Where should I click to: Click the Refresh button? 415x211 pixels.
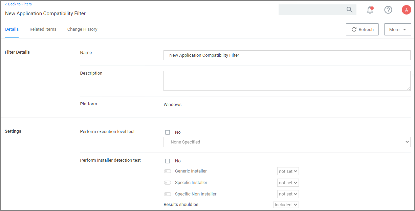(362, 29)
